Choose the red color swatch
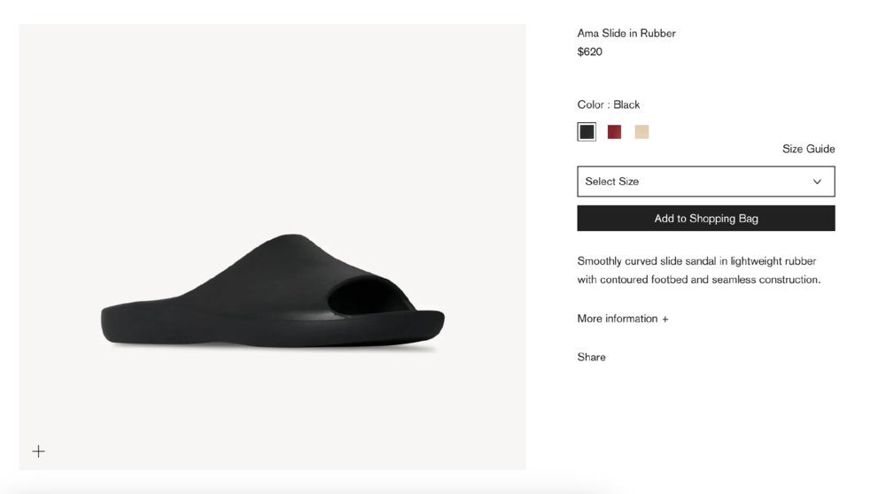The width and height of the screenshot is (886, 494). [614, 132]
